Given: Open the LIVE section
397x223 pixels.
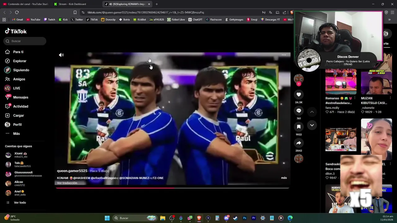Looking at the screenshot, I should 16,88.
